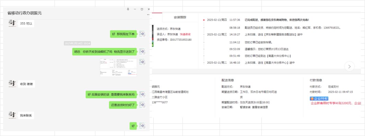Viewport: 365px width, 136px height.
Task: Pin the chat window on top
Action: tap(128, 9)
